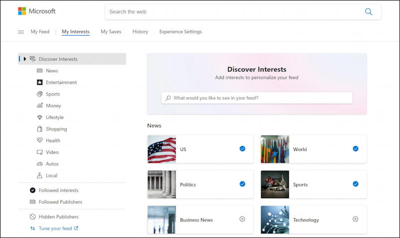Focus the 'What would you like to see' field
Viewport: 400px width, 238px height.
[257, 98]
